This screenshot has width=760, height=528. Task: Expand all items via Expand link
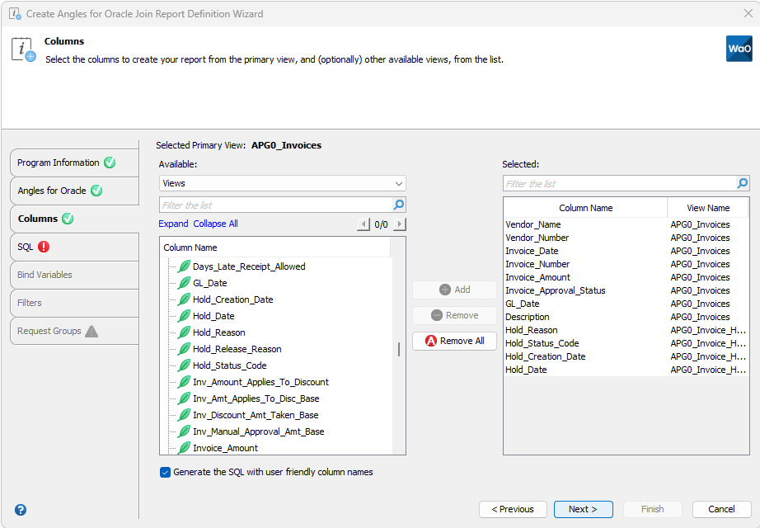pyautogui.click(x=174, y=224)
